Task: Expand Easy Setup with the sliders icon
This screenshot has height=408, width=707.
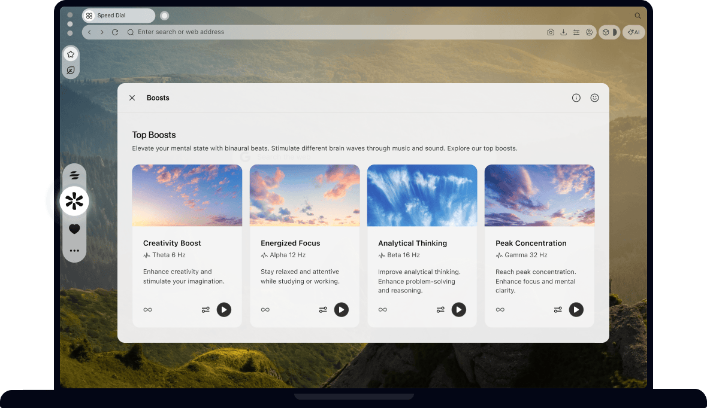Action: point(576,32)
